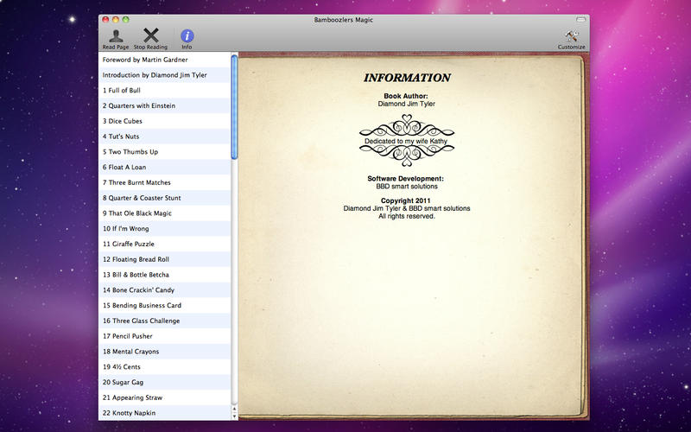Select chapter 1 Full of Bull

coord(122,91)
